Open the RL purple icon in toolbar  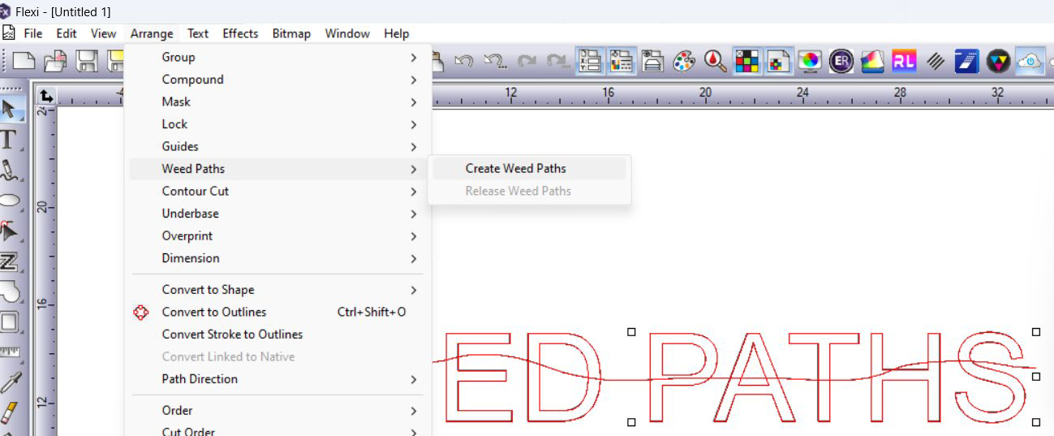(903, 62)
